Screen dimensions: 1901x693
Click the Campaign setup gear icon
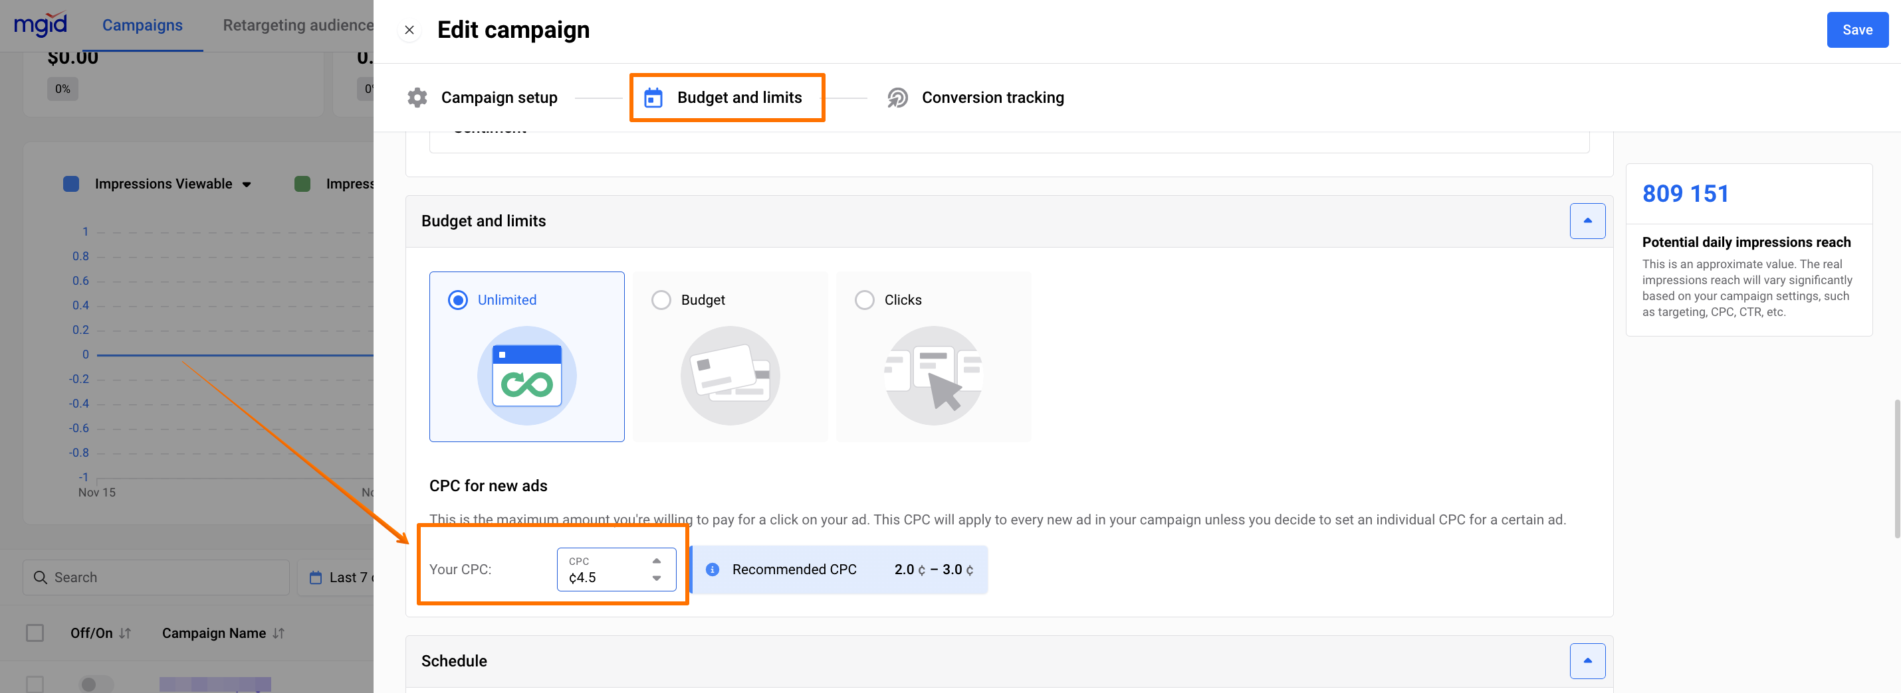pyautogui.click(x=417, y=98)
